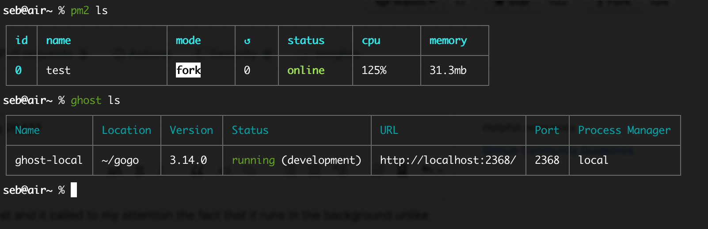Image resolution: width=708 pixels, height=229 pixels.
Task: Click the green running status word
Action: click(x=253, y=160)
